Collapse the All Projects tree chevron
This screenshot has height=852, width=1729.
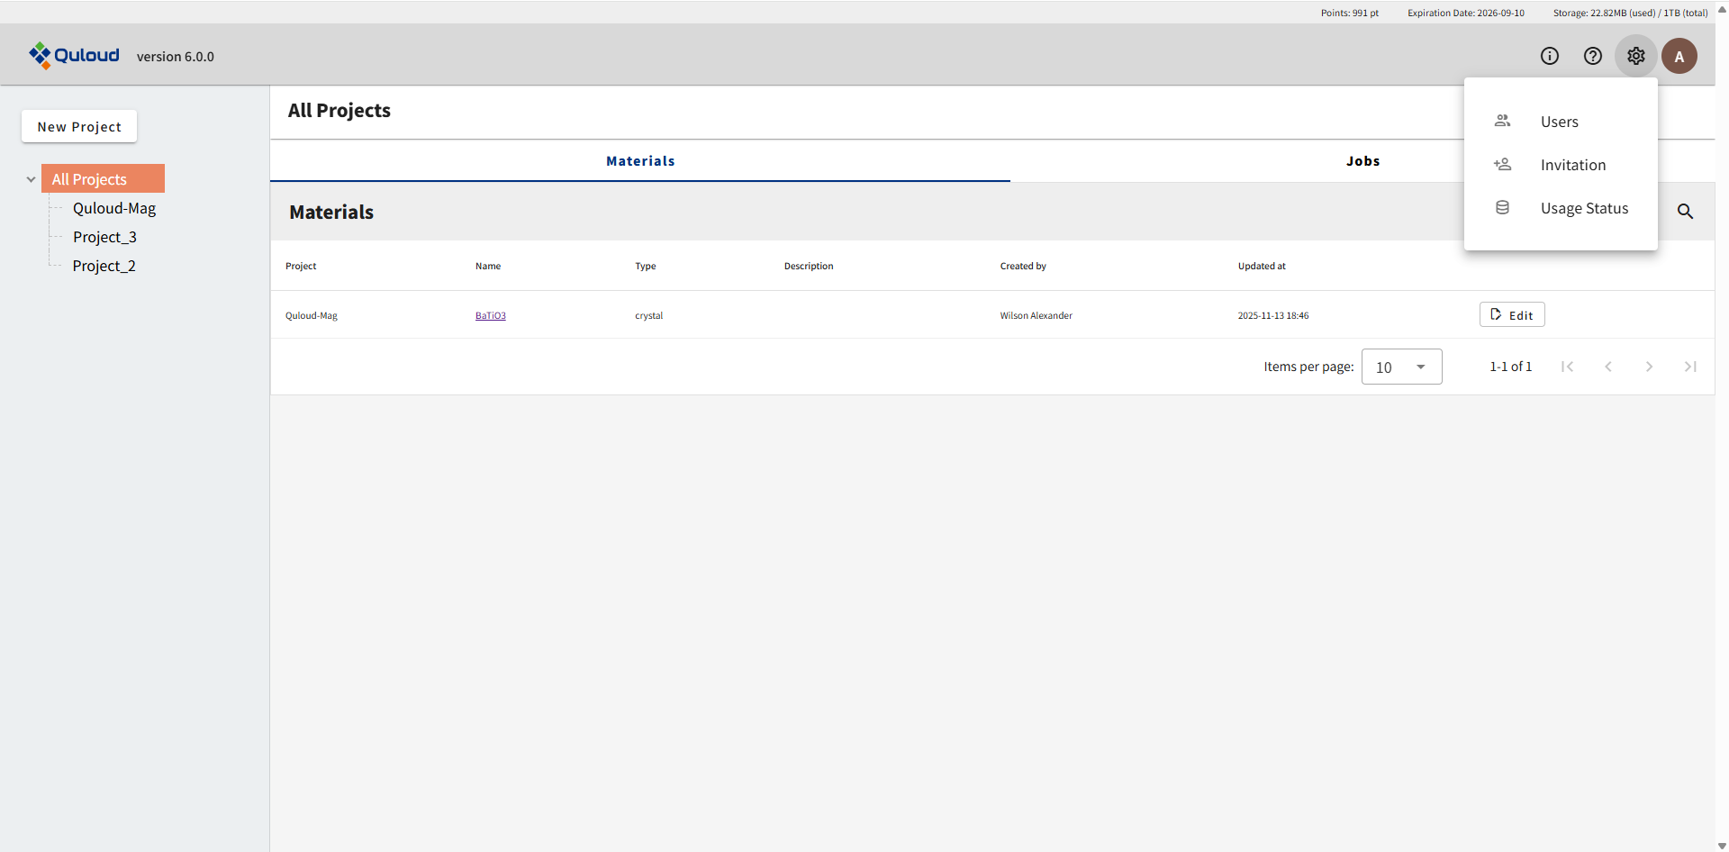point(31,179)
